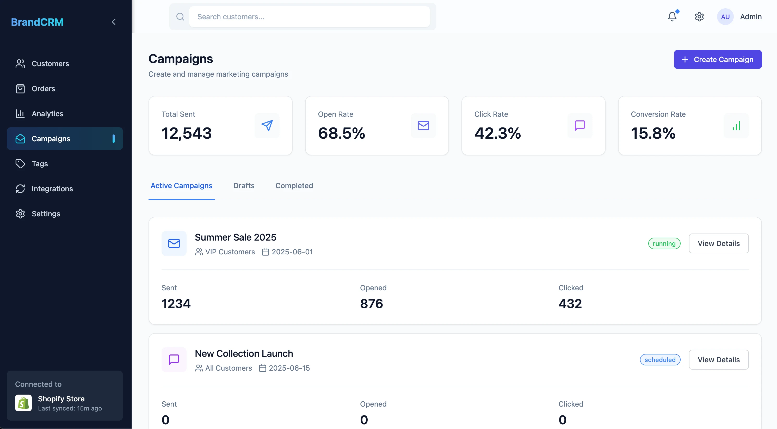Screen dimensions: 777x429
Task: Click the envelope icon on the Open Rate card
Action: (423, 126)
